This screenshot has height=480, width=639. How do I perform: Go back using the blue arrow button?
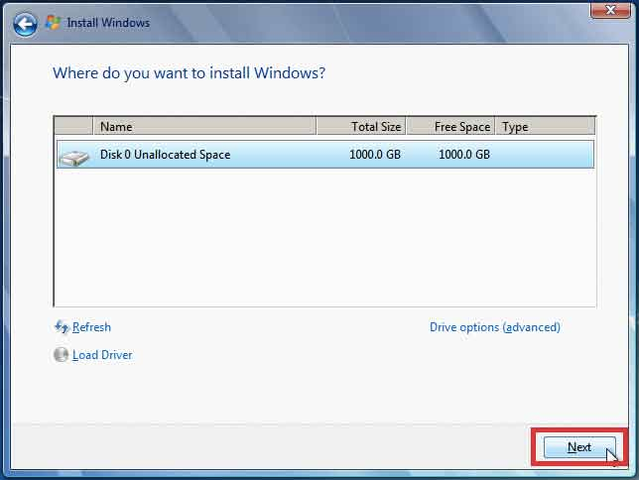tap(25, 24)
